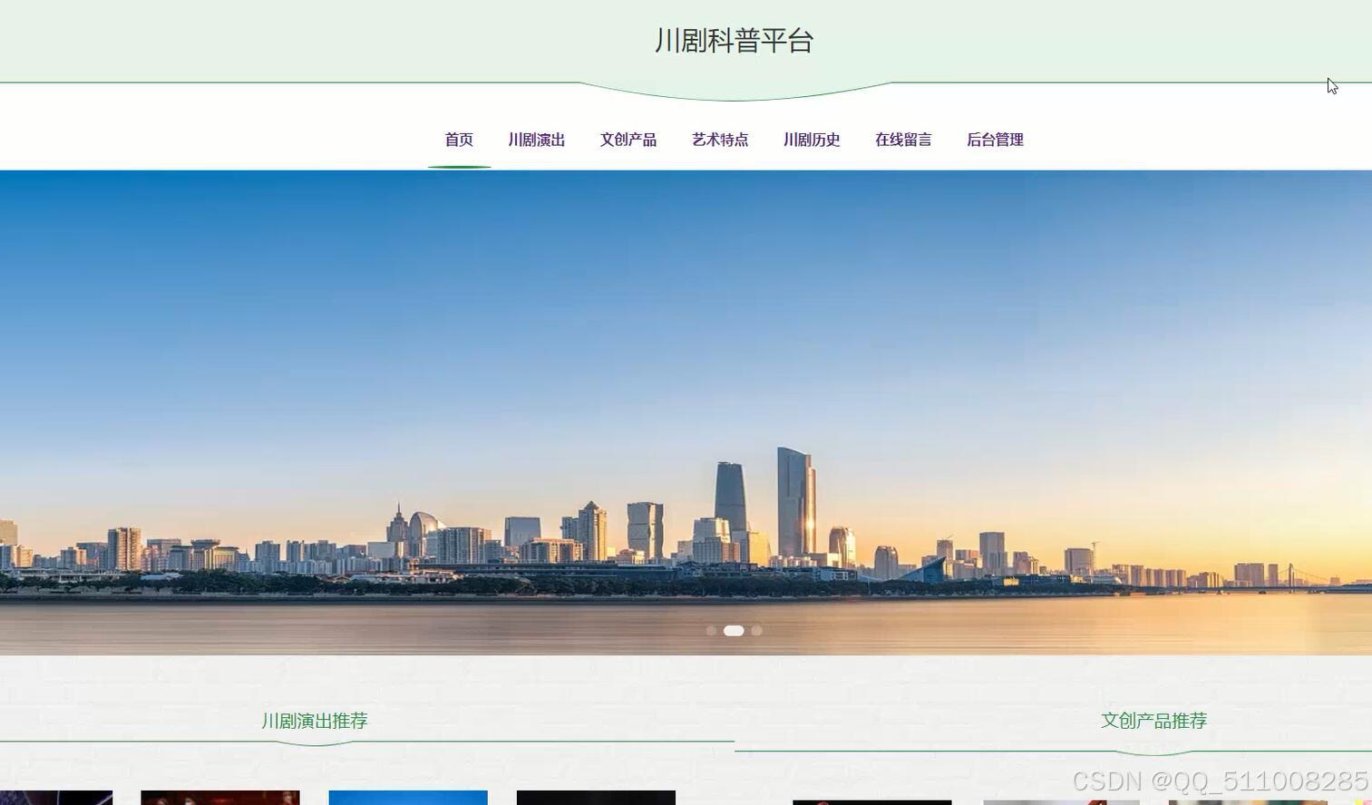This screenshot has height=805, width=1372.
Task: Open the 川剧历史 page
Action: (x=812, y=139)
